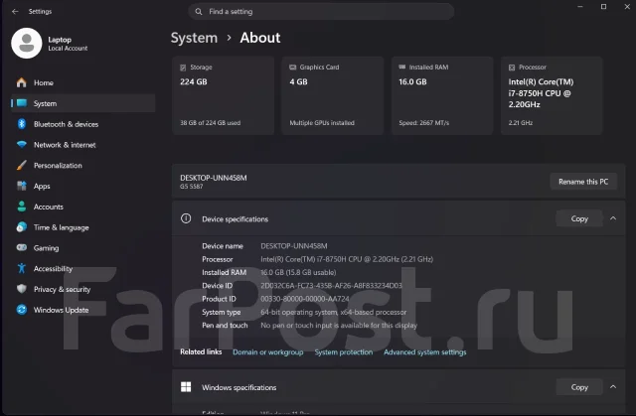Click the Storage card icon

point(183,68)
